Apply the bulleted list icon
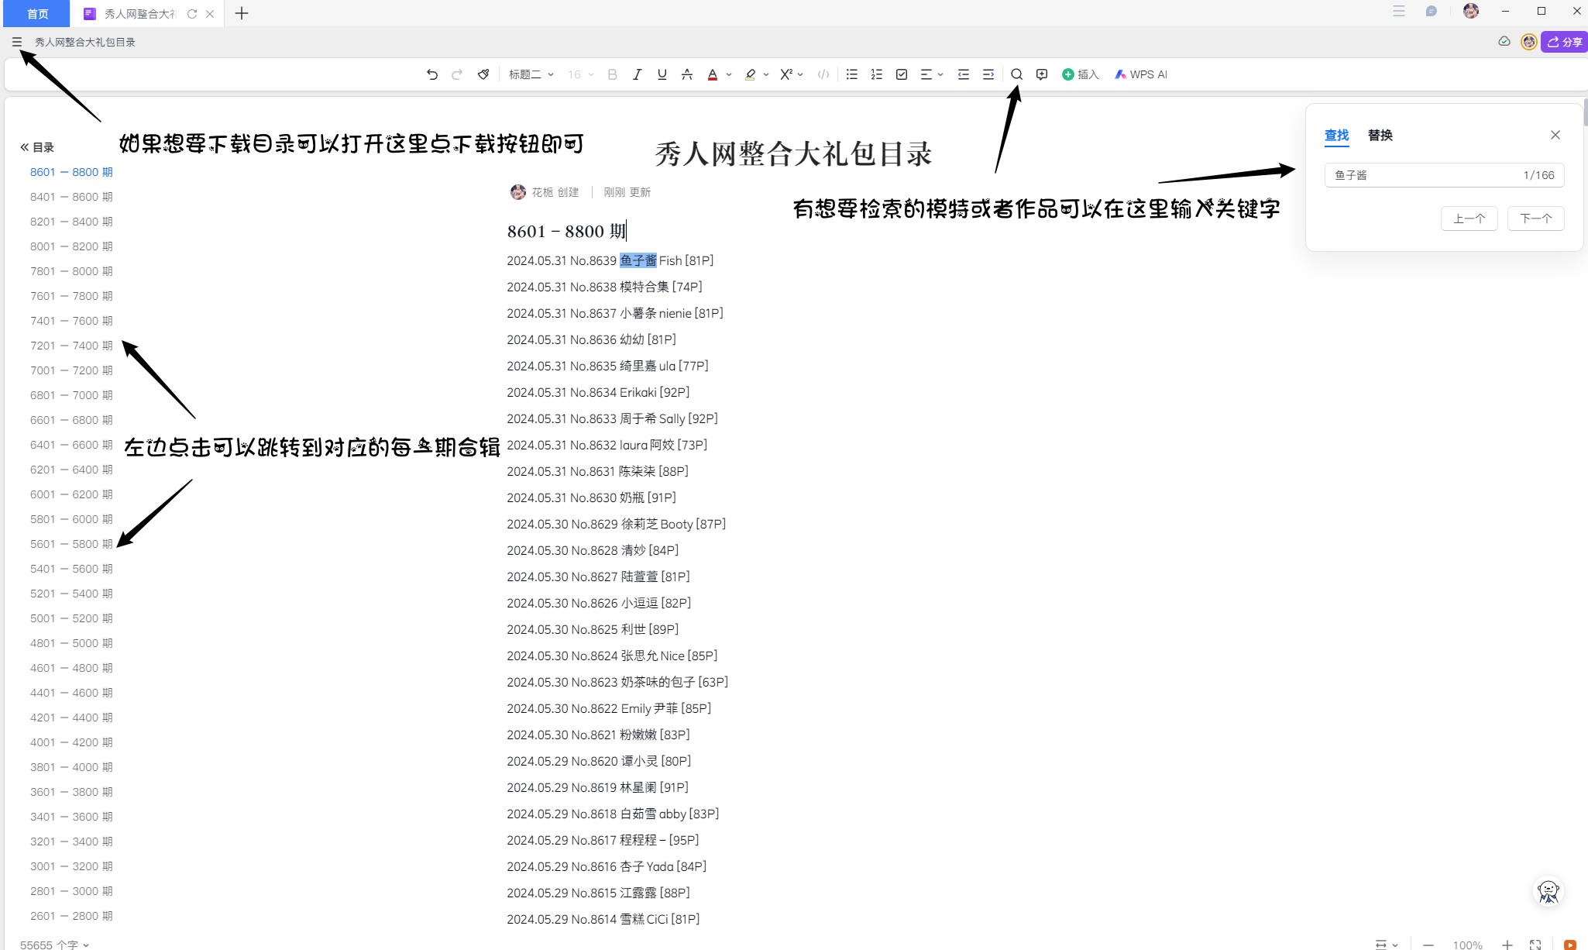Screen dimensions: 1588x950 tap(851, 74)
